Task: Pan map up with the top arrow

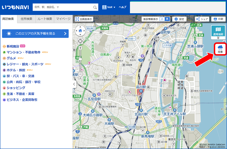Action: (80, 27)
